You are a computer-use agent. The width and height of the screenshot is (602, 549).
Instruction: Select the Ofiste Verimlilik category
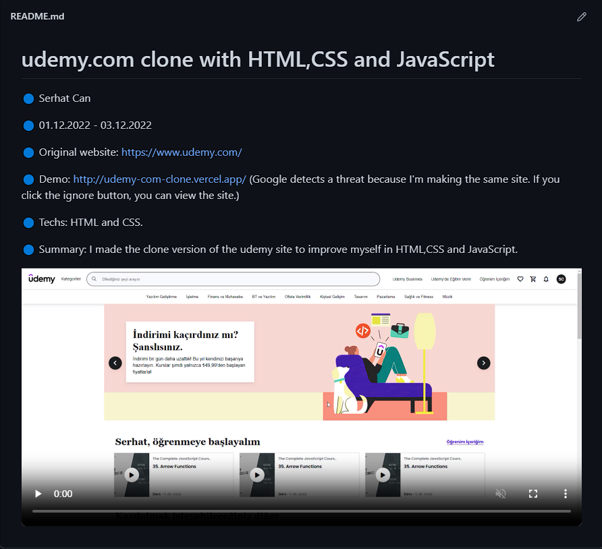pyautogui.click(x=298, y=297)
